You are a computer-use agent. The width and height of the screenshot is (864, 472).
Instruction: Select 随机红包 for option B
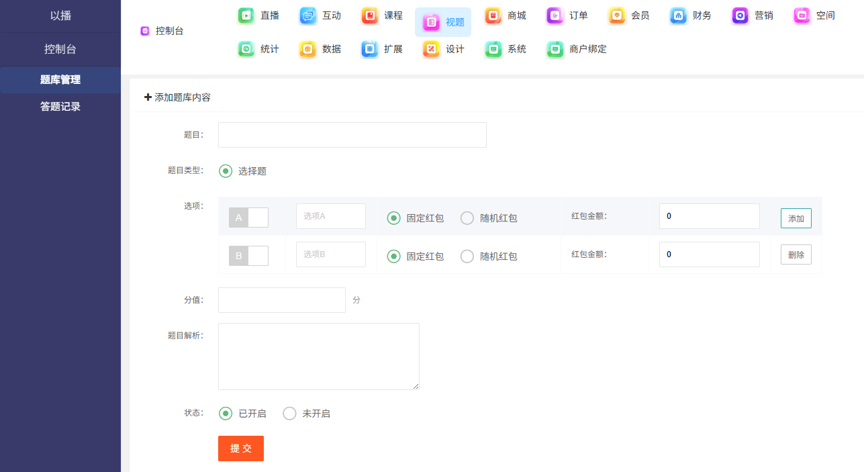click(x=467, y=256)
